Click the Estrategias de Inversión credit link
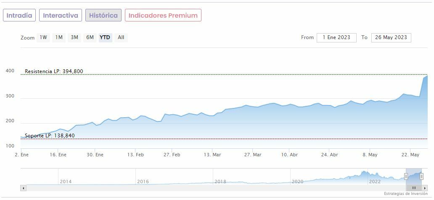The image size is (434, 200). click(405, 194)
